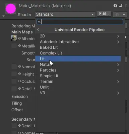The width and height of the screenshot is (129, 134).
Task: Open the Nature shader submenu
Action: 78,64
